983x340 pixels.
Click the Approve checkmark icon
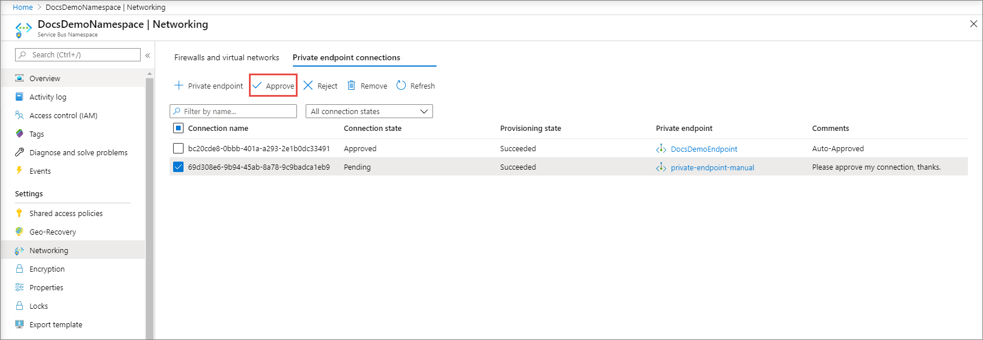coord(257,86)
